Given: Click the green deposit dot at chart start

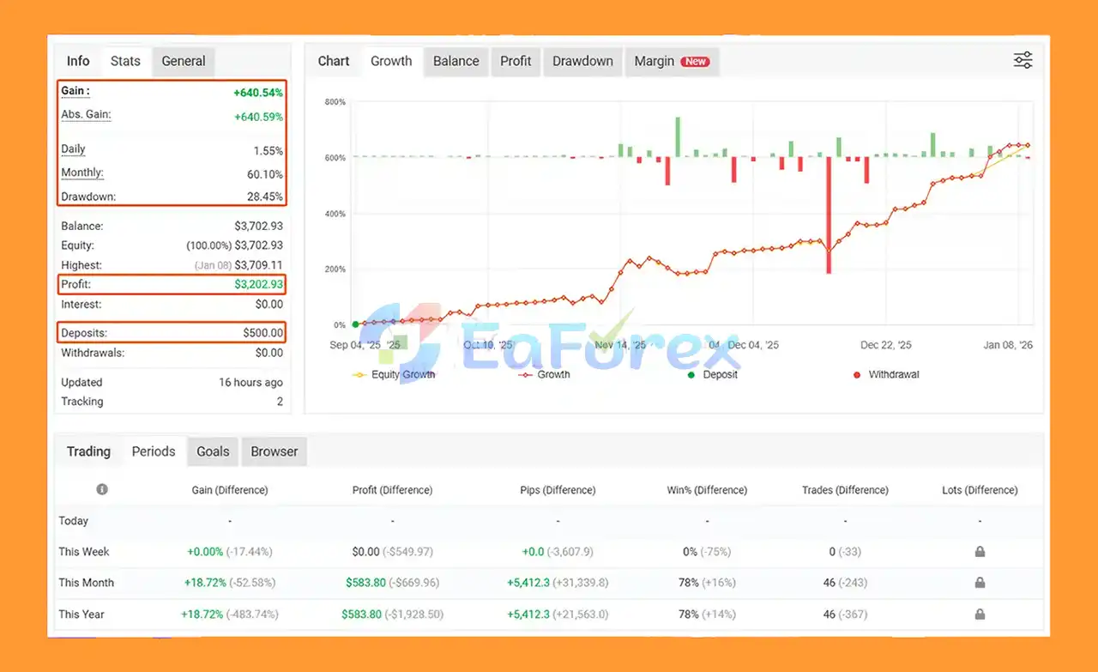Looking at the screenshot, I should coord(355,324).
